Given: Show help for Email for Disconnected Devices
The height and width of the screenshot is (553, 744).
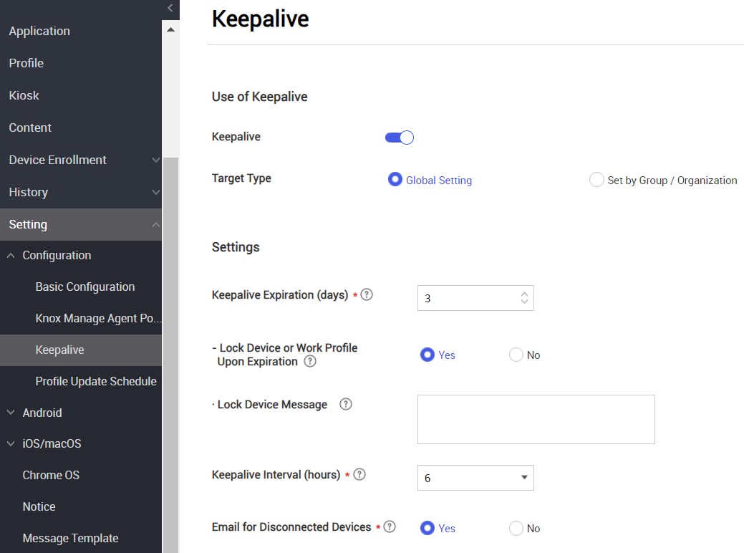Looking at the screenshot, I should tap(390, 526).
